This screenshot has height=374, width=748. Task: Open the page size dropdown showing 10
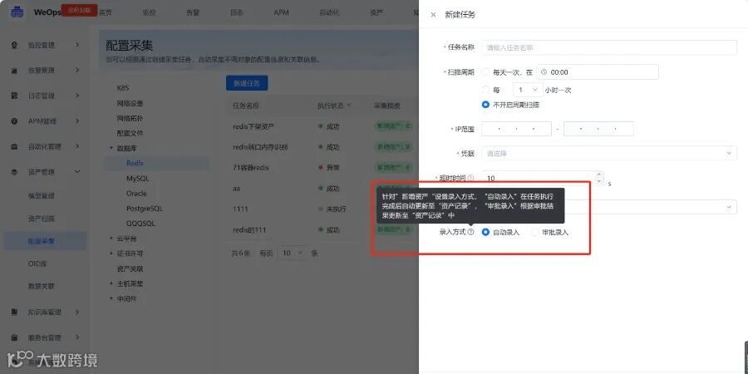293,253
